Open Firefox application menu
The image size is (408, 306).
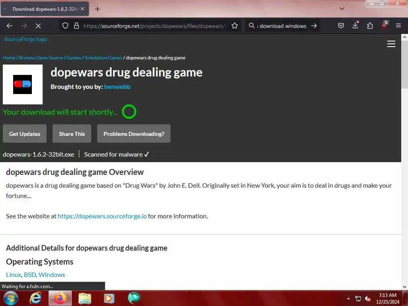pos(398,26)
